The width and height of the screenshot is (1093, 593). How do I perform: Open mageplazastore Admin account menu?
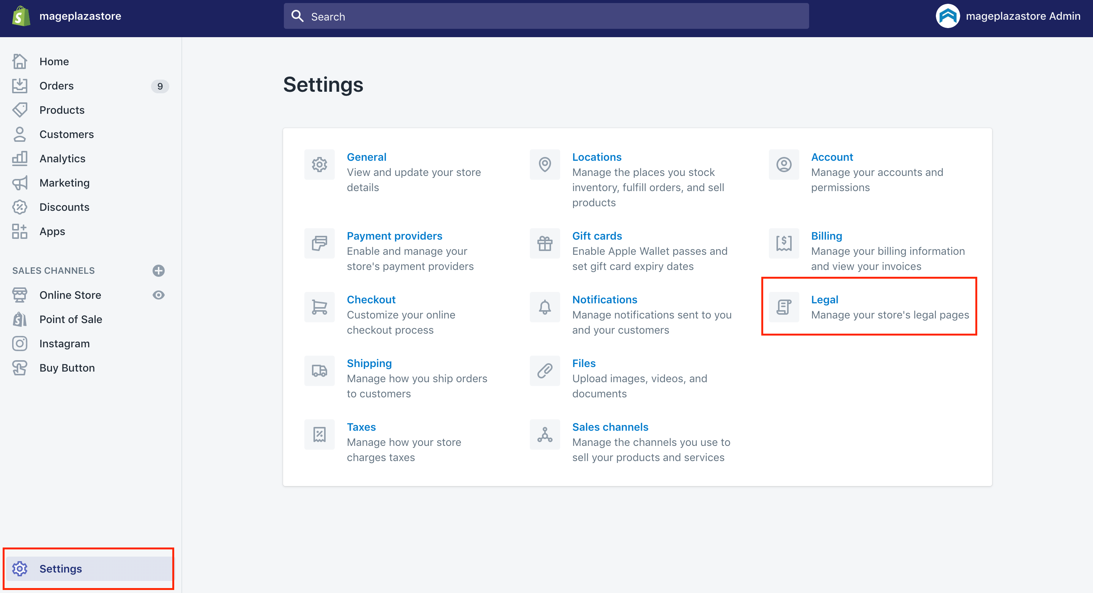1008,16
